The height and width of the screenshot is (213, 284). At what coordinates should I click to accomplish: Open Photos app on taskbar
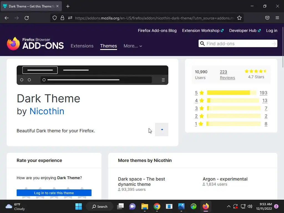pyautogui.click(x=181, y=206)
